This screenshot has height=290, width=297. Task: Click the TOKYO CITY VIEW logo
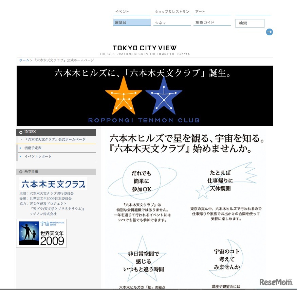point(145,48)
